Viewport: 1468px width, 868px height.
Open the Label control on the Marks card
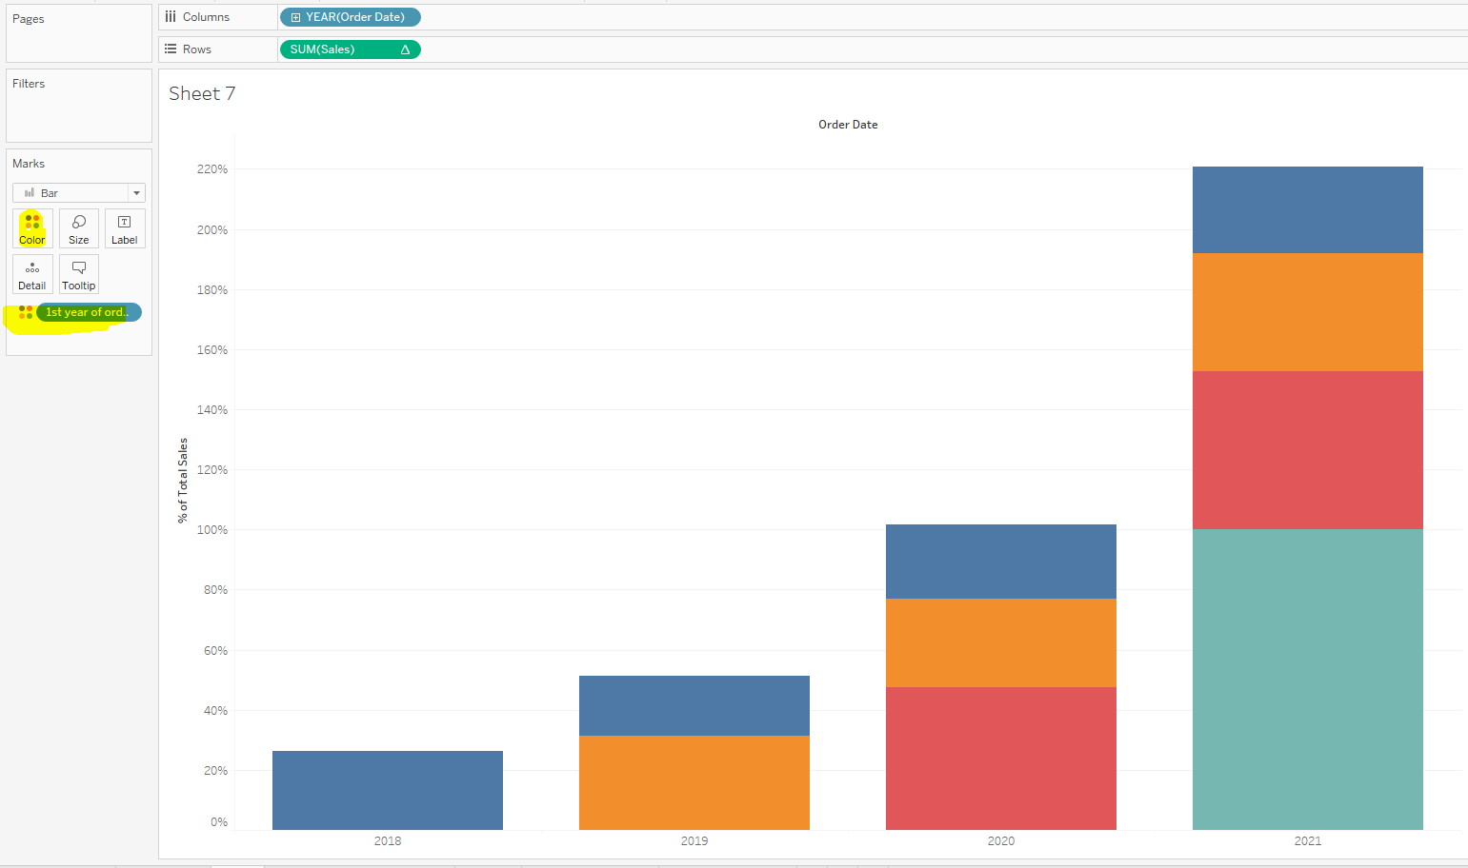125,228
